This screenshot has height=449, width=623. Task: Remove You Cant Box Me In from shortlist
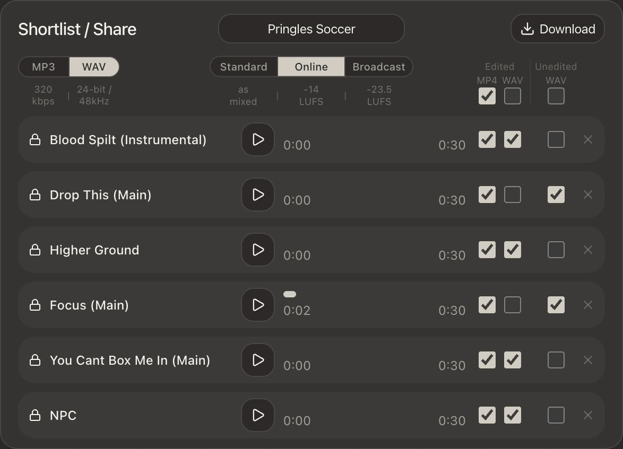point(587,360)
